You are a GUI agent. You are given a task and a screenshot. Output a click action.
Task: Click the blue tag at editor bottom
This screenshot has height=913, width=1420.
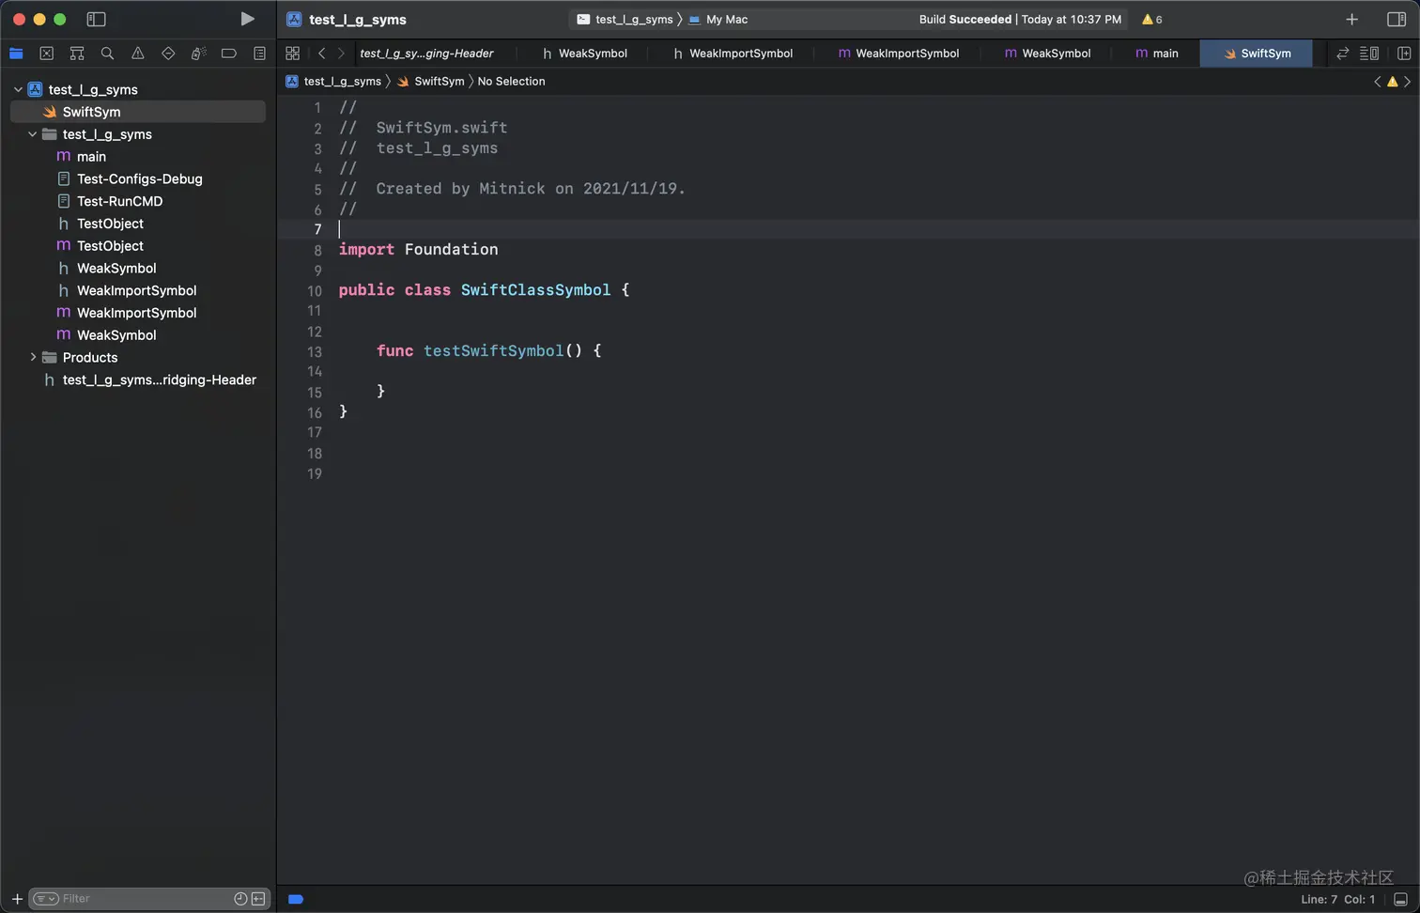pyautogui.click(x=296, y=899)
